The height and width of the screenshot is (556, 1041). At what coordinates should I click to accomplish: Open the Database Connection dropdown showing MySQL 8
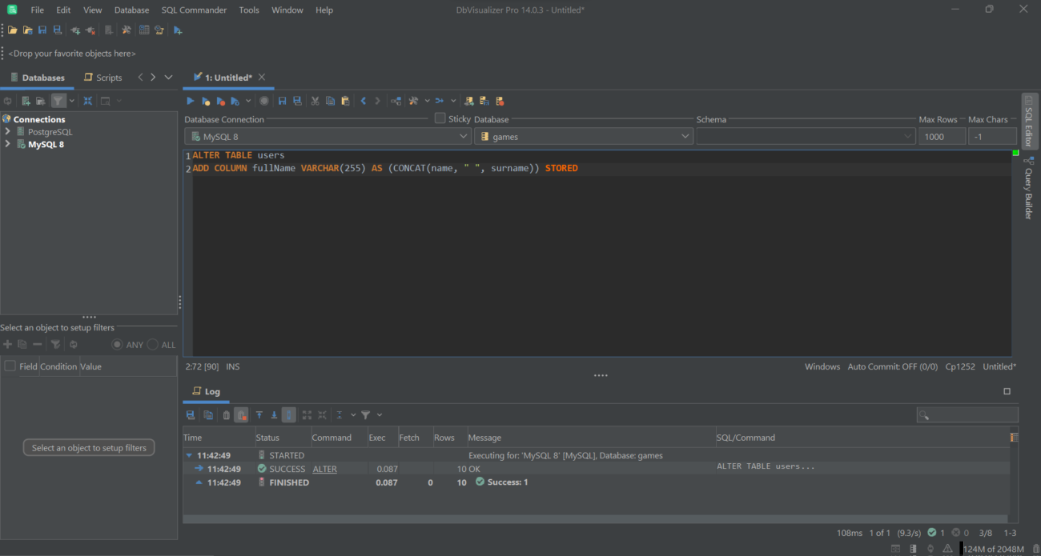[x=328, y=137]
